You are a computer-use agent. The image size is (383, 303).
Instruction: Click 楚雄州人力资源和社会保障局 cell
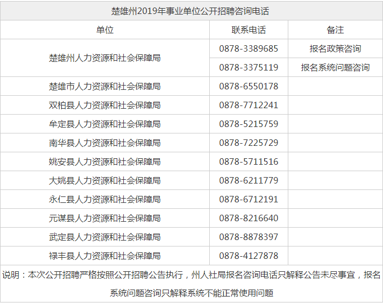coord(105,58)
